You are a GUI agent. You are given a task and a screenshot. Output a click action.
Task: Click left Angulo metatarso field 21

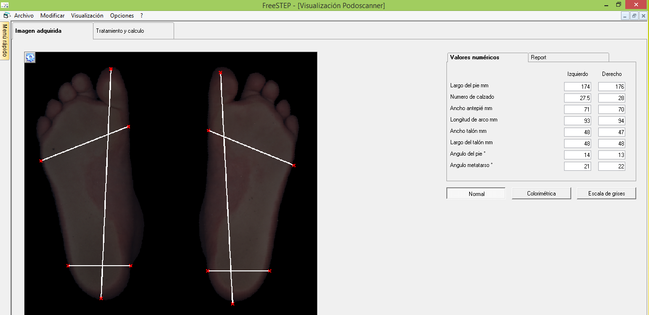point(577,167)
